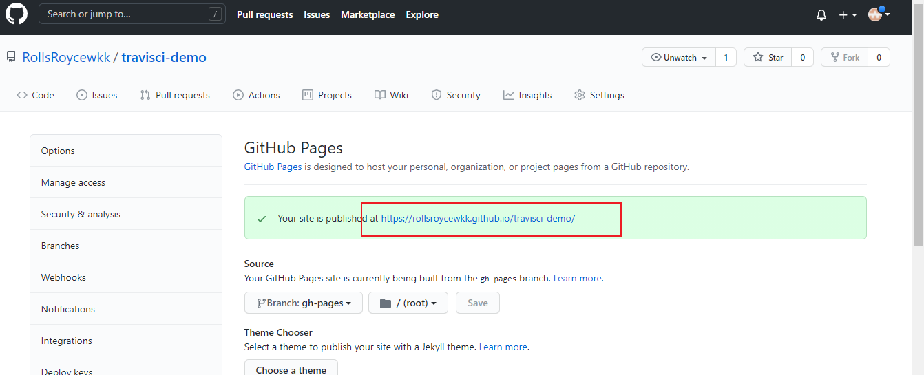Open the travisci-demo repository link
This screenshot has height=375, width=924.
tap(164, 57)
